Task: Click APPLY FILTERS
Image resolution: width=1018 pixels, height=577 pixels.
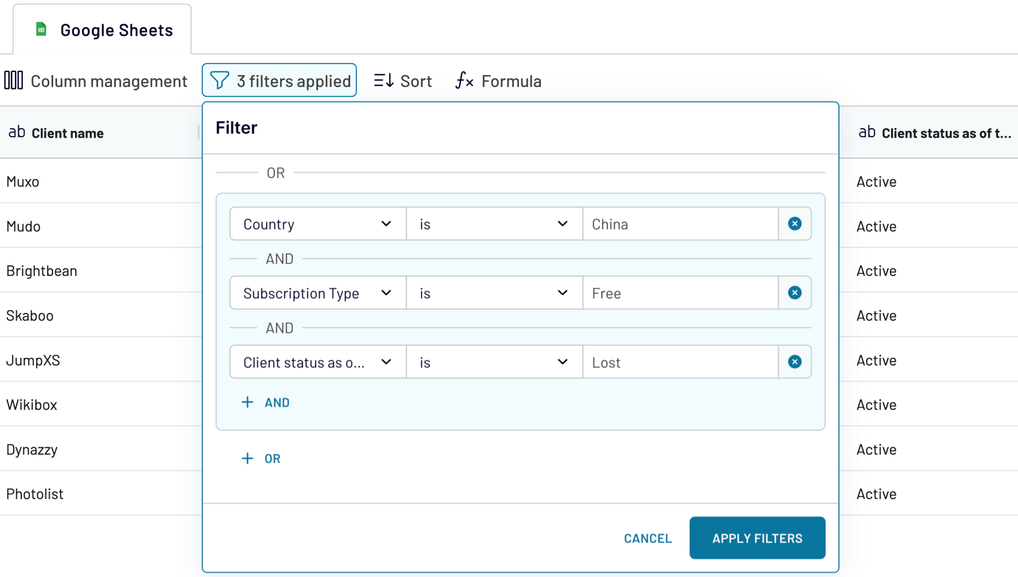Action: coord(757,538)
